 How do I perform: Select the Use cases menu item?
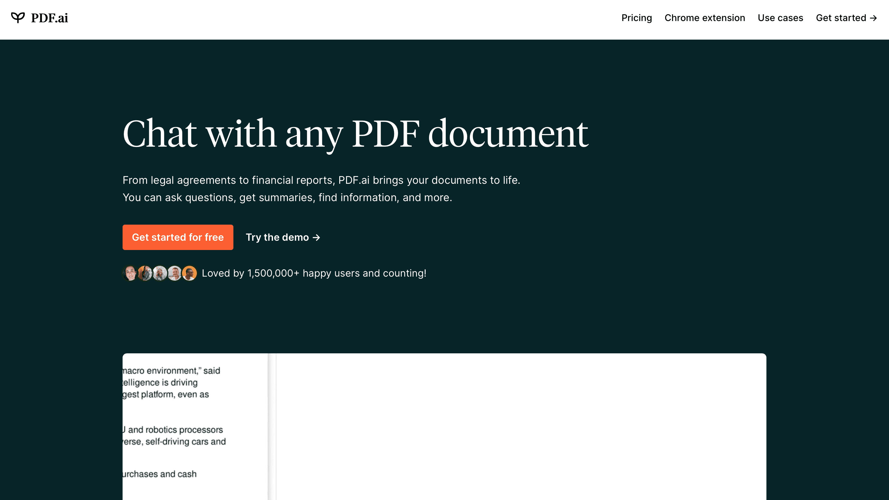(780, 18)
